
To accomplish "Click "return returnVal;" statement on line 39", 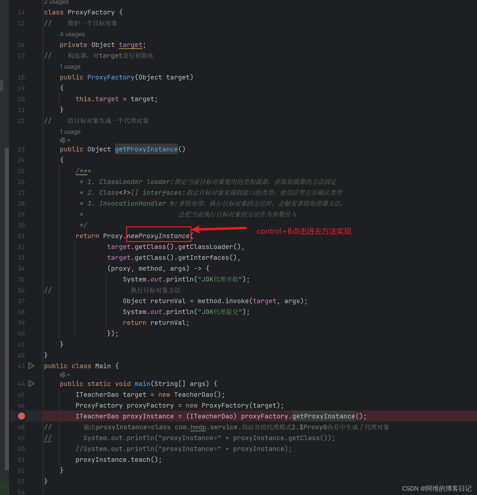I will point(156,323).
